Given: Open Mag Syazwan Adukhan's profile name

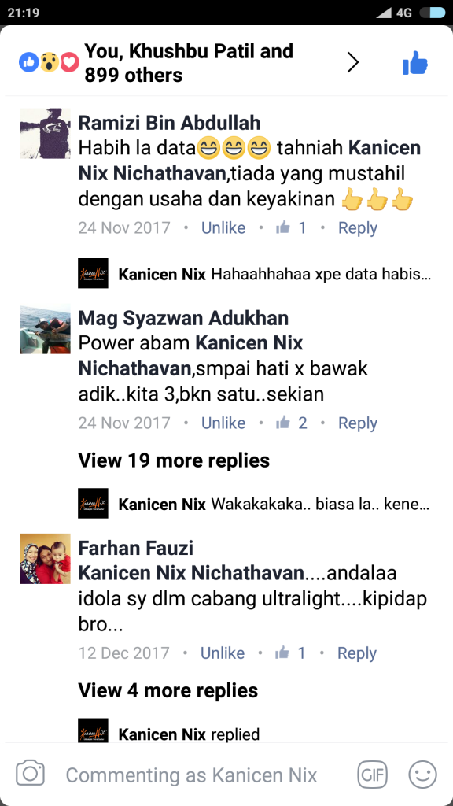Looking at the screenshot, I should [183, 318].
